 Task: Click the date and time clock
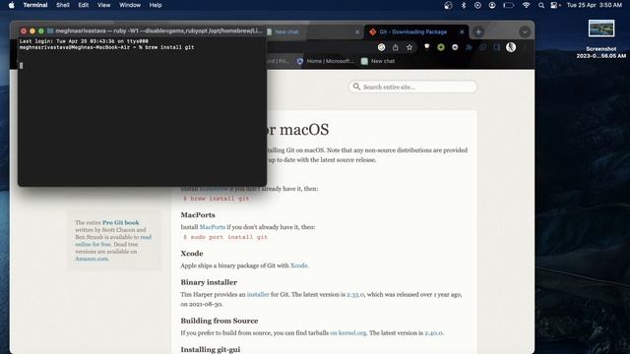(595, 5)
